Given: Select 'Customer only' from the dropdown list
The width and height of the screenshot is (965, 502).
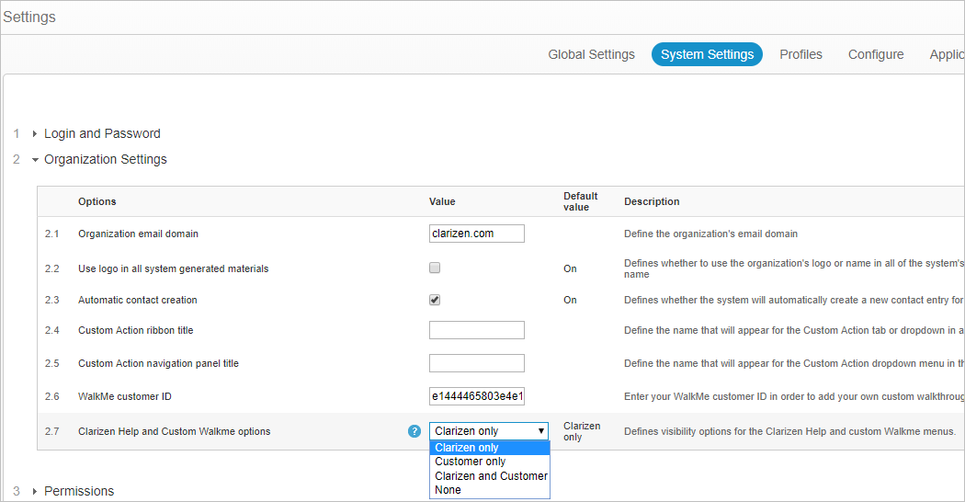Looking at the screenshot, I should (471, 462).
